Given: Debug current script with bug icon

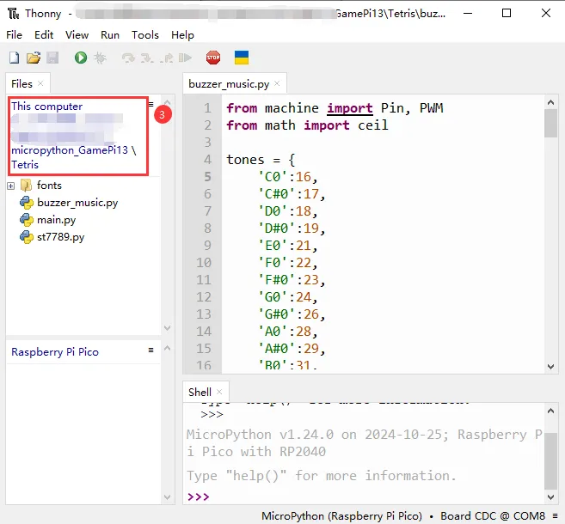Looking at the screenshot, I should point(100,58).
